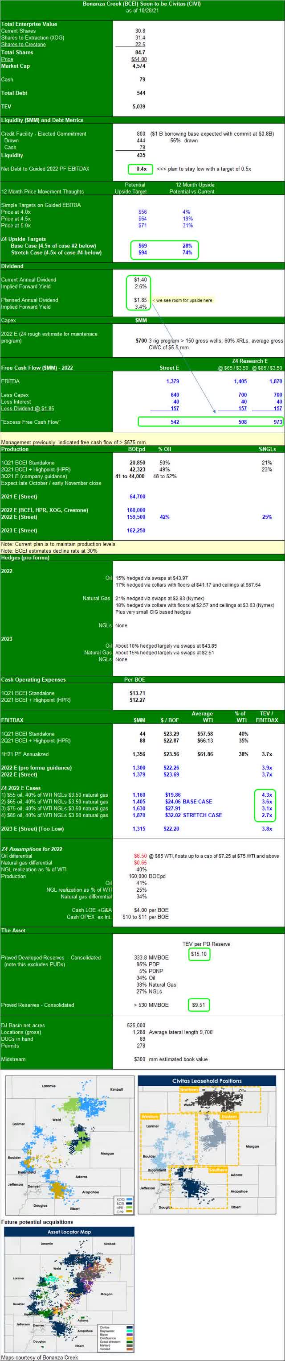Select the Midstream value $300
Viewport: 285px width, 1361px height.
tap(140, 1060)
